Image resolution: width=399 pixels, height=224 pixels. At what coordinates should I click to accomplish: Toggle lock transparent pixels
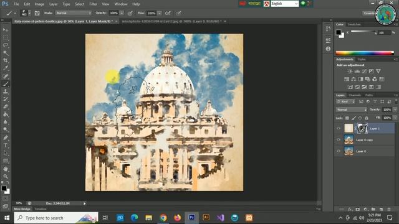[347, 118]
